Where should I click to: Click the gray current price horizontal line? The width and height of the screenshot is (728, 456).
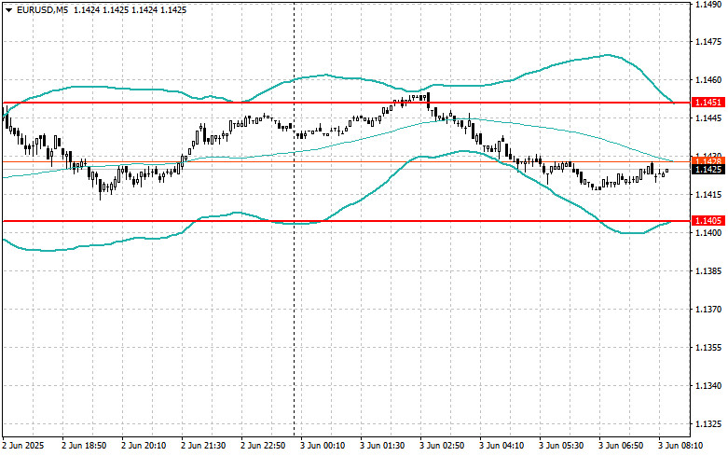pos(346,170)
